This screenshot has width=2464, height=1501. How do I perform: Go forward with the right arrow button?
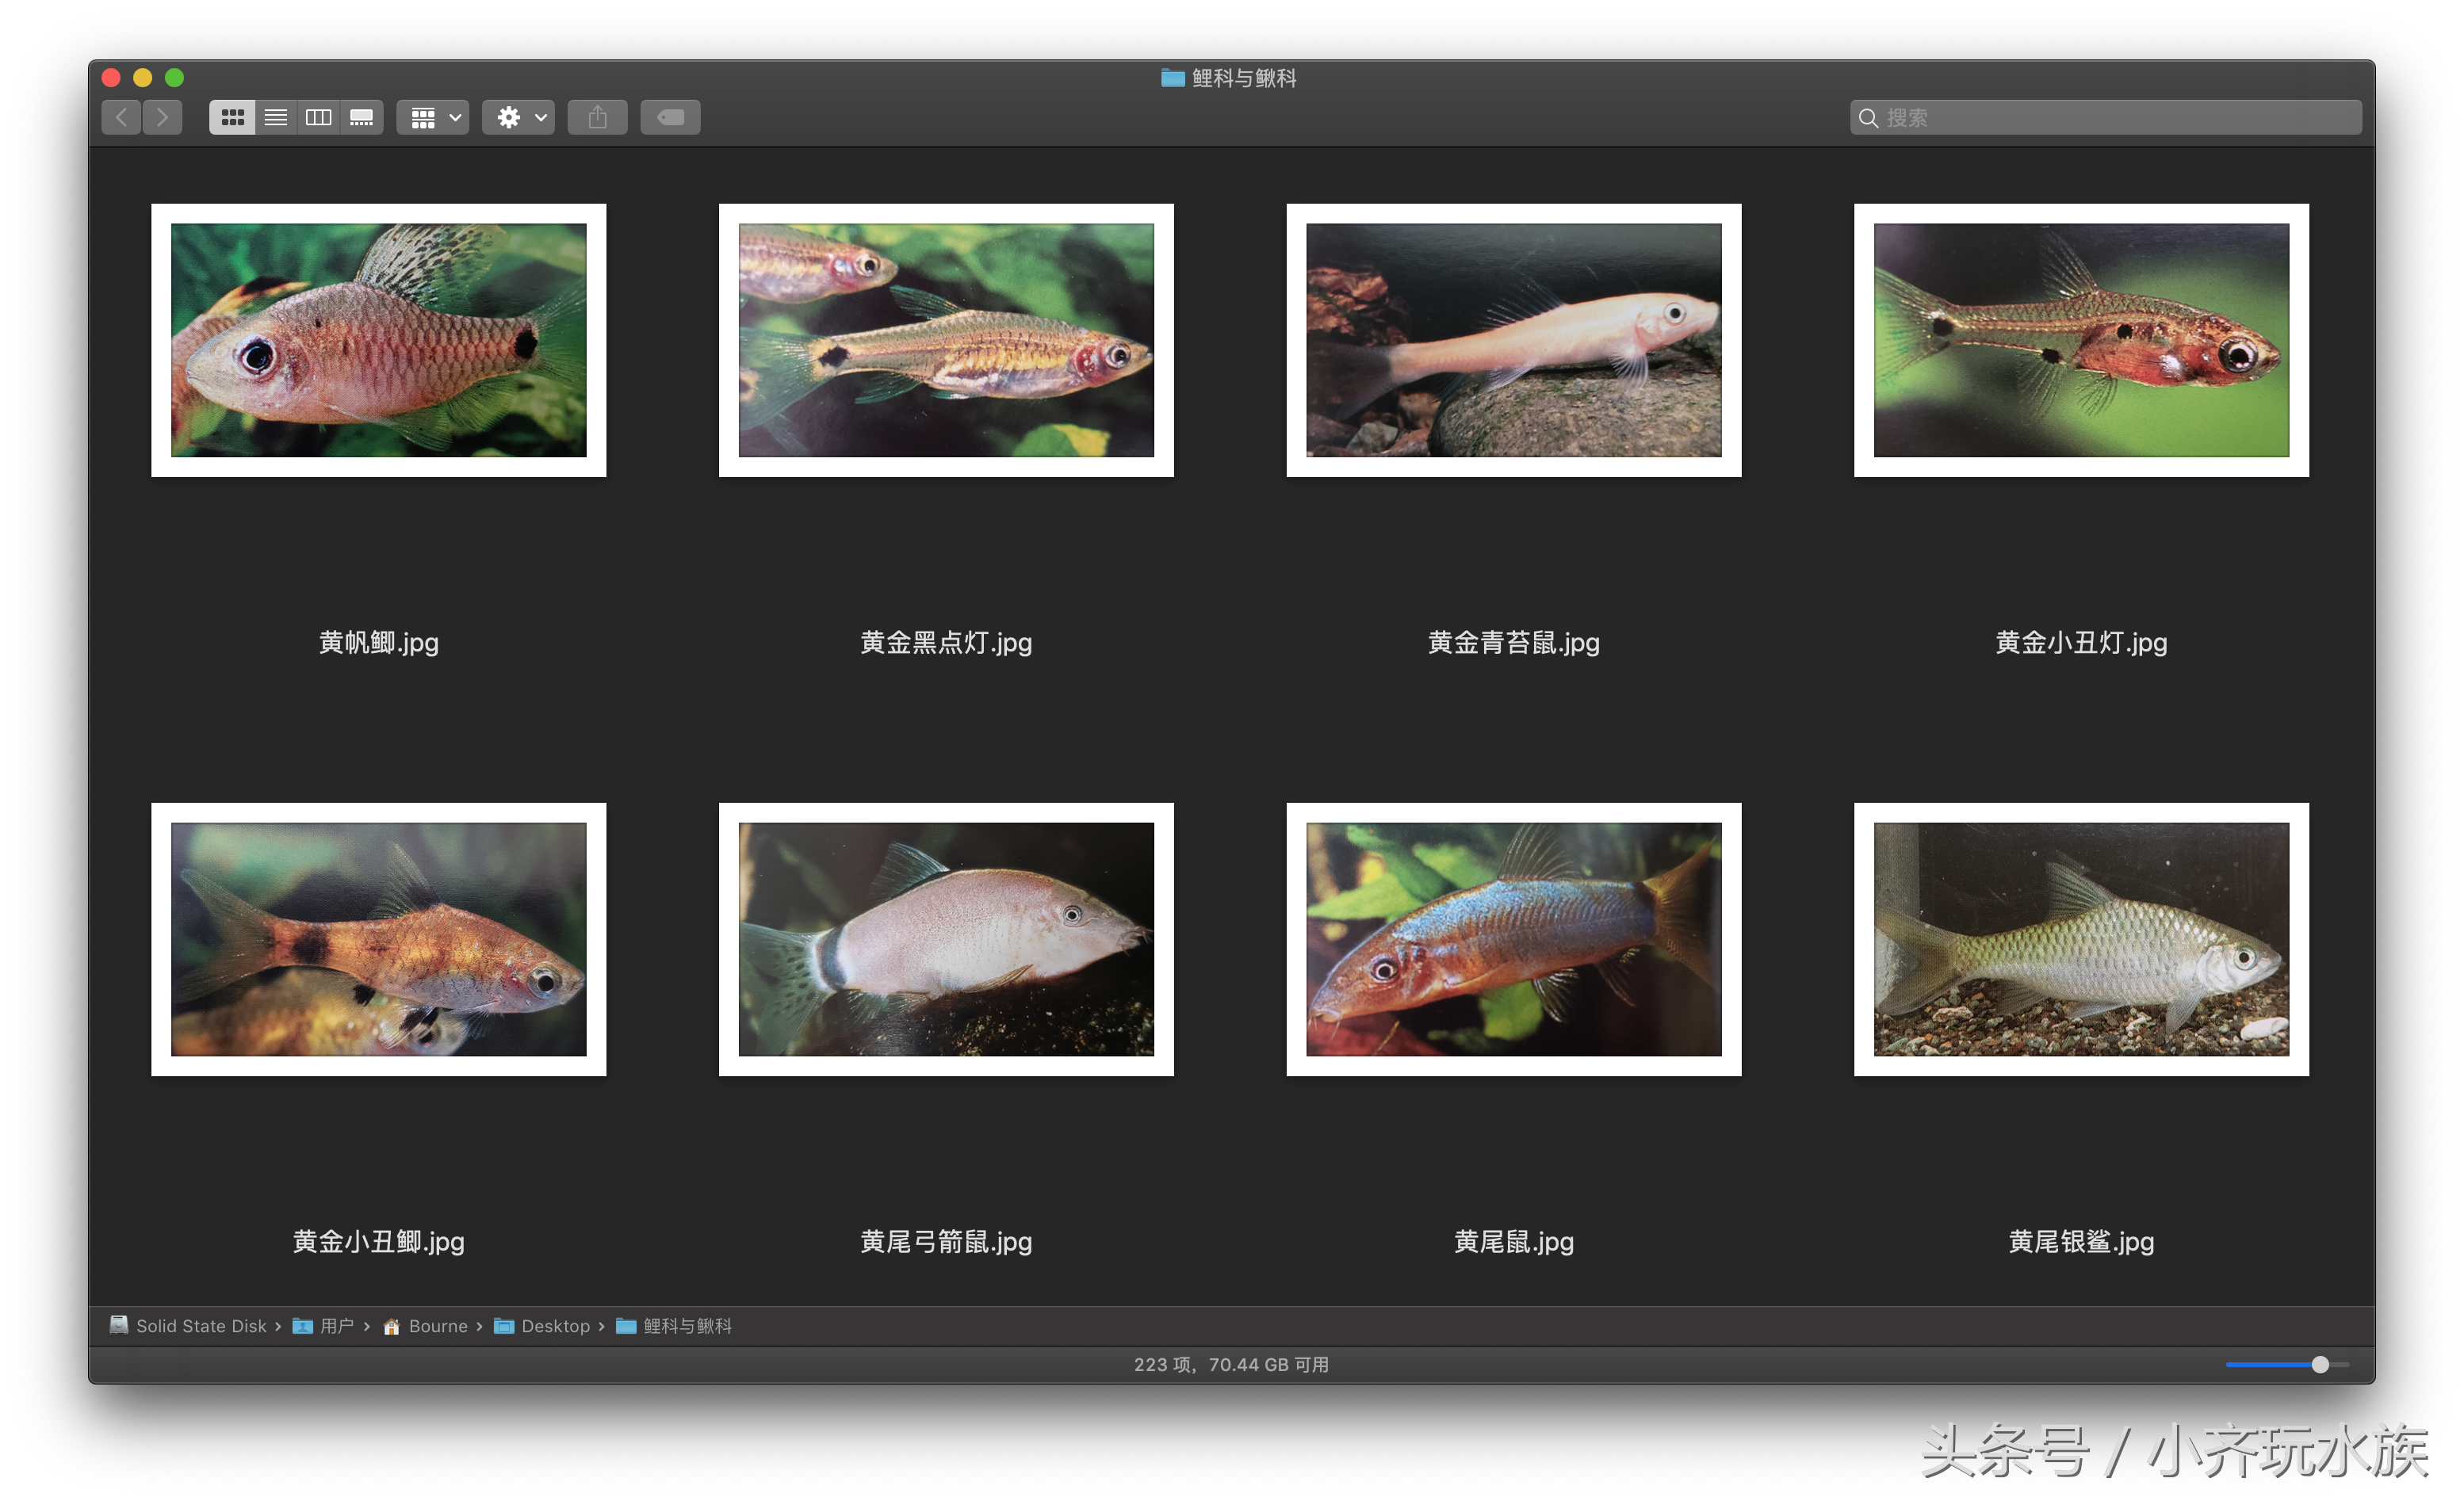tap(162, 118)
